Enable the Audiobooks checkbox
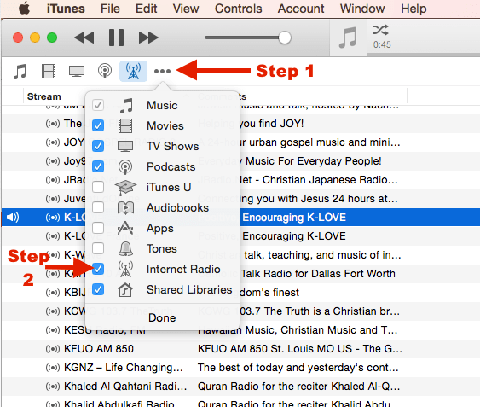Screen dimensions: 480x407 tap(98, 207)
